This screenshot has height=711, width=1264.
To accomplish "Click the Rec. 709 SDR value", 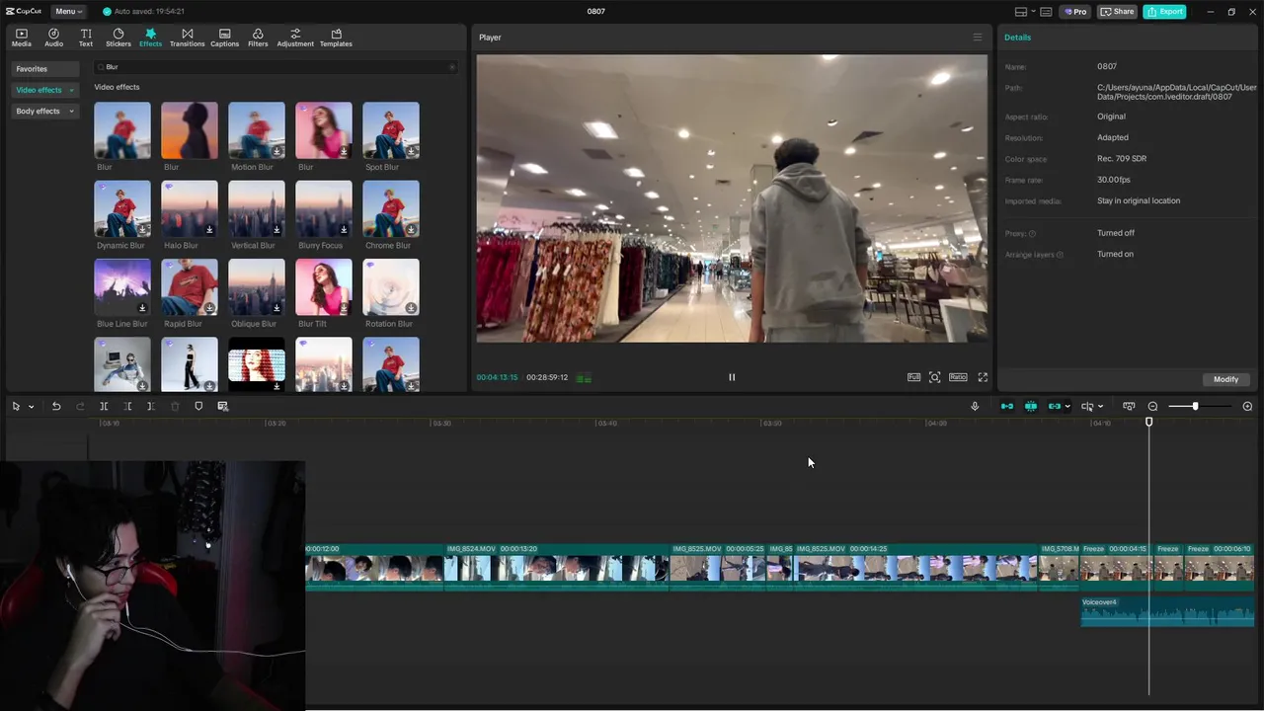I will coord(1122,159).
